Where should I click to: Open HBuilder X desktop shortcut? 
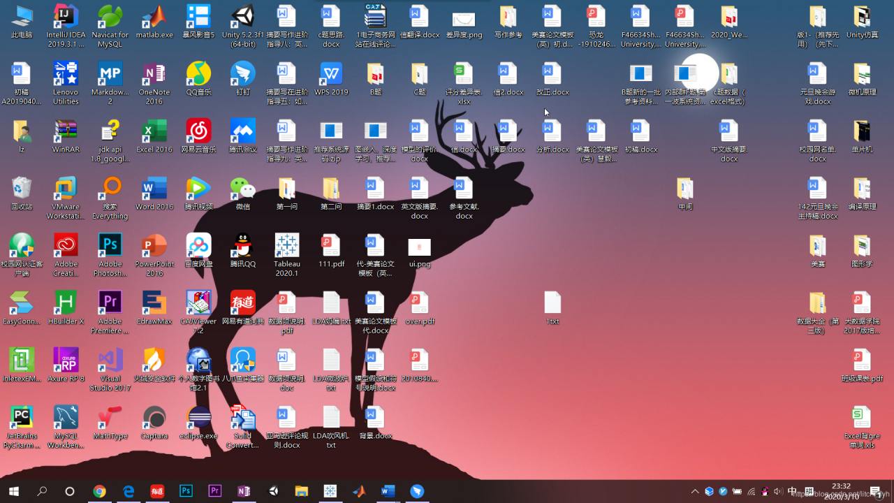(66, 308)
